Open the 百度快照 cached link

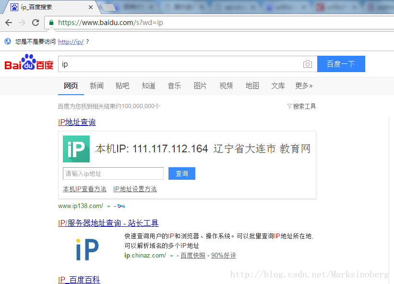point(193,256)
